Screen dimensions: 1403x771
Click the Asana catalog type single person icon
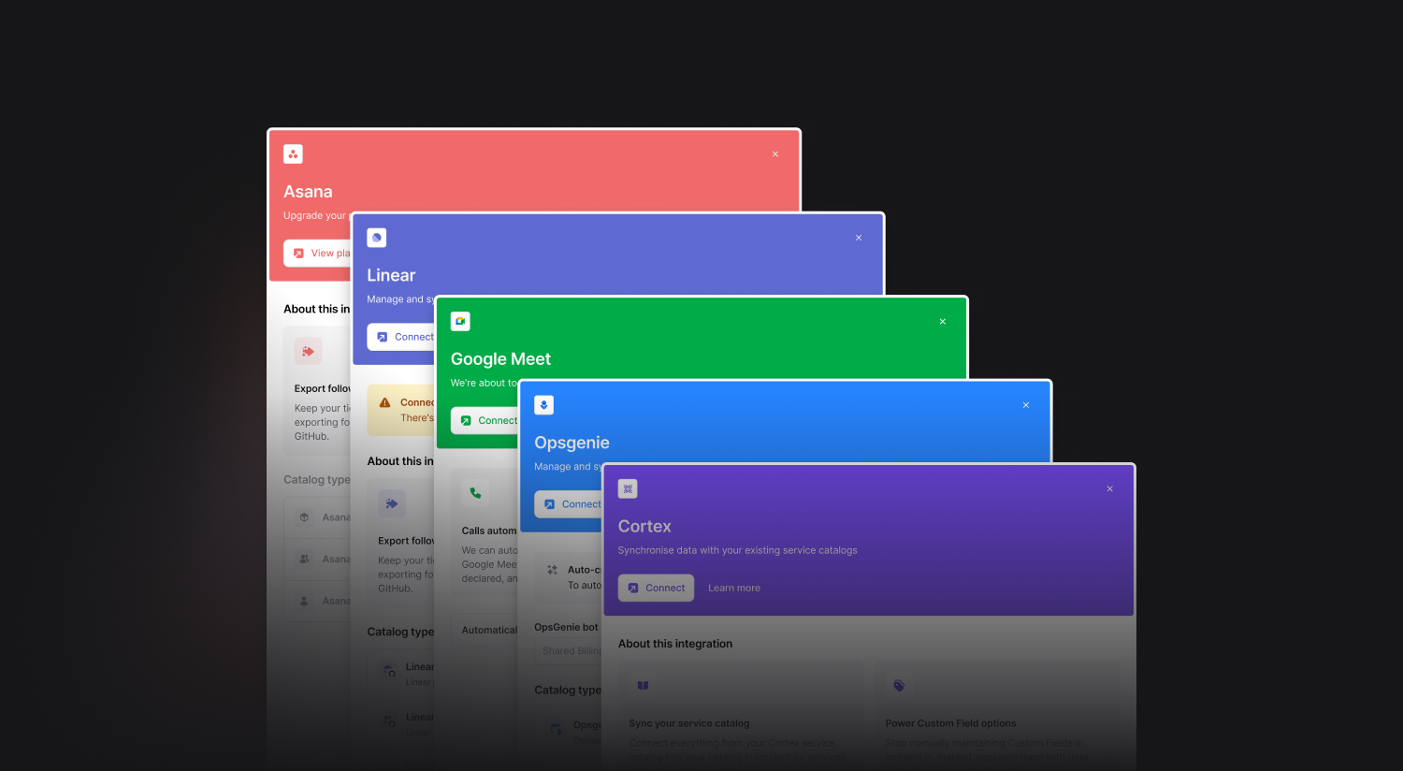click(x=304, y=601)
